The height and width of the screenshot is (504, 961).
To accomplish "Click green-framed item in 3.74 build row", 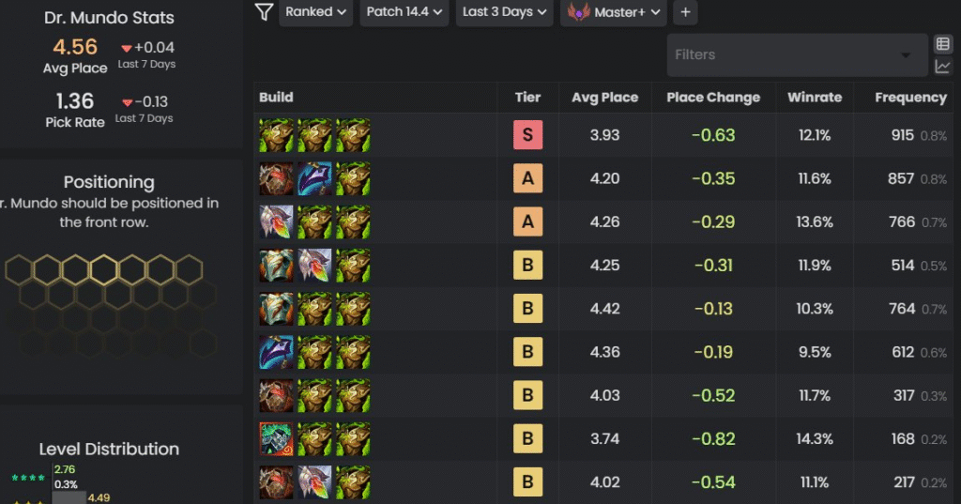I will coord(276,439).
